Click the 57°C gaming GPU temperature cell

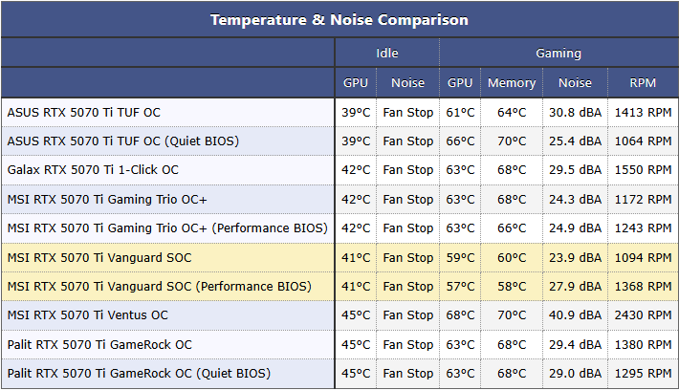click(460, 287)
